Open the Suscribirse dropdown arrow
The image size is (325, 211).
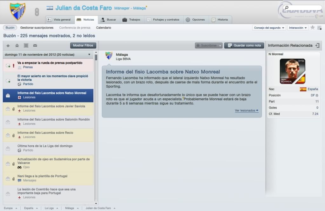(x=220, y=46)
